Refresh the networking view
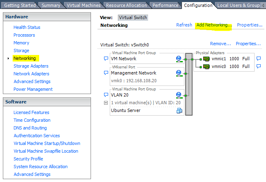The width and height of the screenshot is (266, 182). 184,25
